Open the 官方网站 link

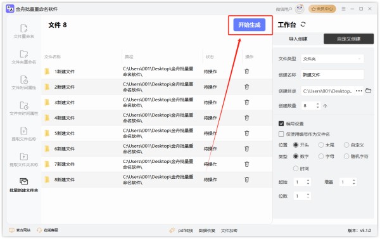click(x=20, y=230)
